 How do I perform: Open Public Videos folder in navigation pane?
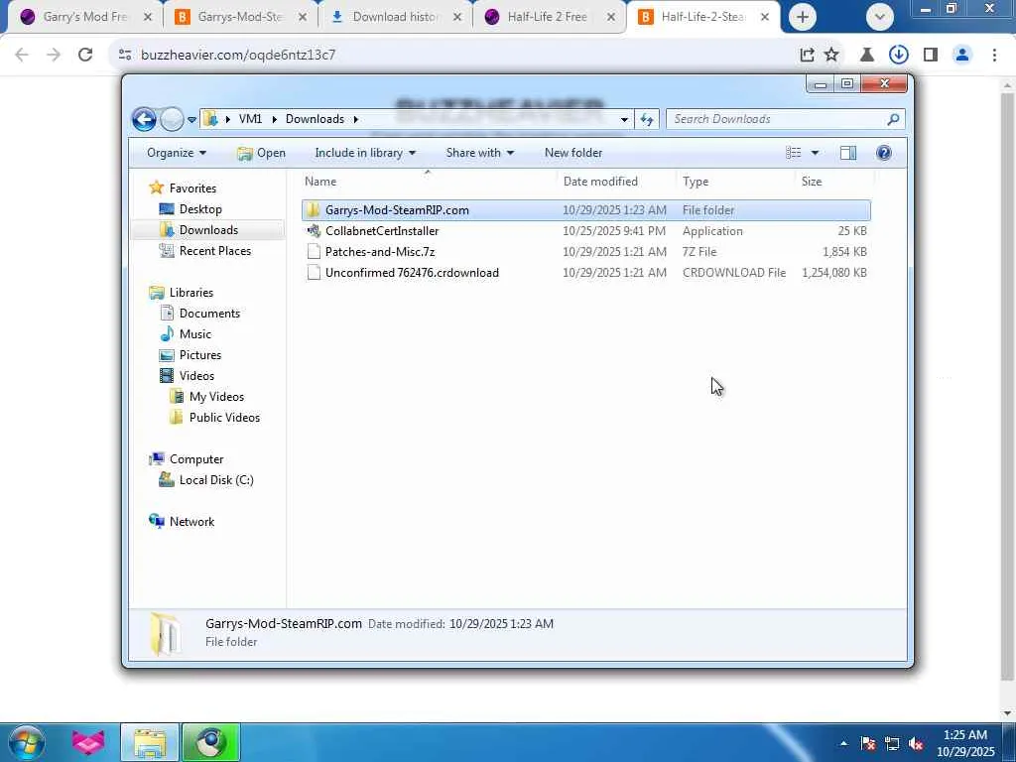click(x=224, y=418)
